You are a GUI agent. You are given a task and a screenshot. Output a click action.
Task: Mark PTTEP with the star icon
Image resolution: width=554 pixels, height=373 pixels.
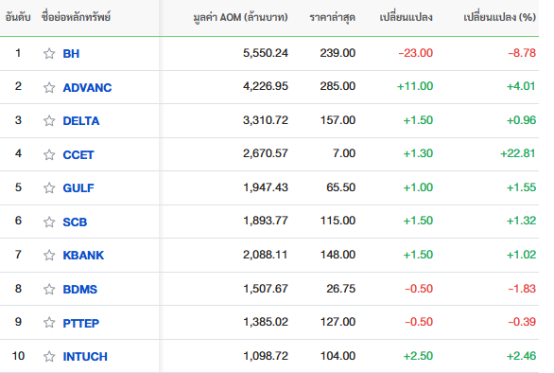click(49, 323)
